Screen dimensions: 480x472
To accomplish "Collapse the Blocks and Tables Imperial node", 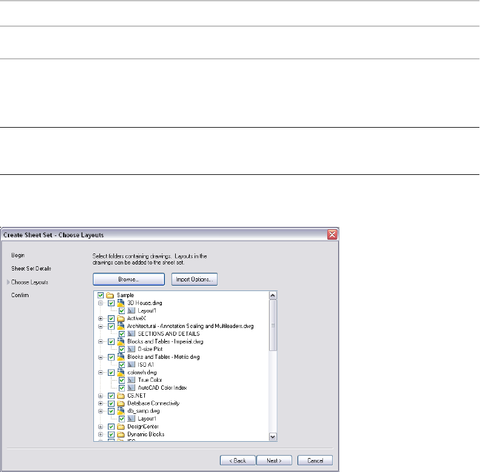I will tap(101, 341).
